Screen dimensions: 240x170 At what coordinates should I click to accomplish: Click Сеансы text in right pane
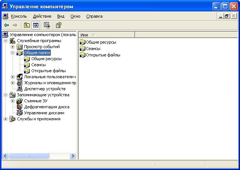click(93, 49)
